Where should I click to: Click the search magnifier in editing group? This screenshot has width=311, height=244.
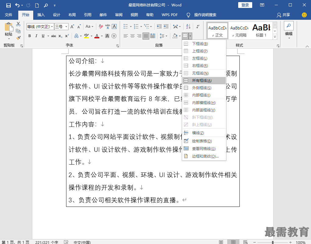[288, 26]
